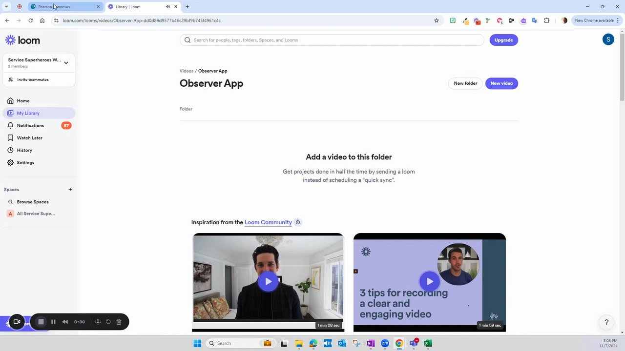Open Excel from the taskbar
The image size is (625, 351).
(428, 343)
